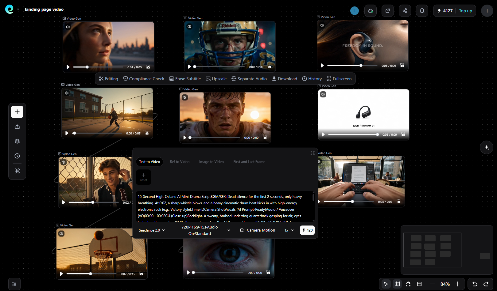Open the 84% zoom level menu

pyautogui.click(x=445, y=284)
